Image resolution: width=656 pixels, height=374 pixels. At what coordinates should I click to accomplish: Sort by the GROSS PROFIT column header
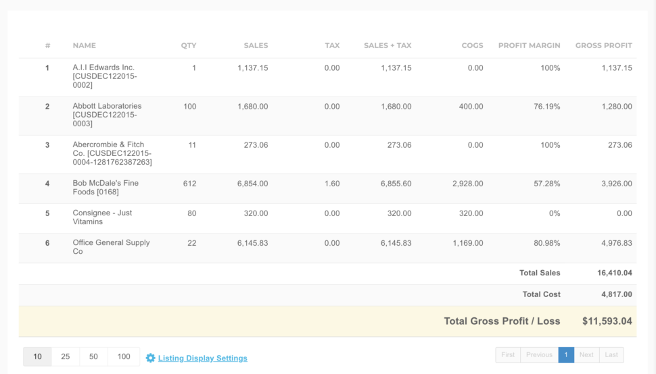[604, 45]
